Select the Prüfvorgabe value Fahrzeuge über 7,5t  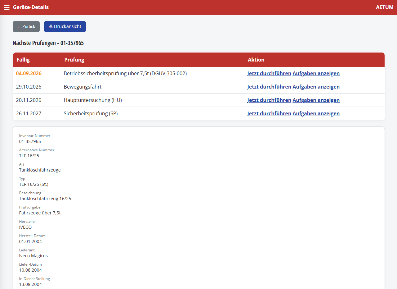point(40,213)
